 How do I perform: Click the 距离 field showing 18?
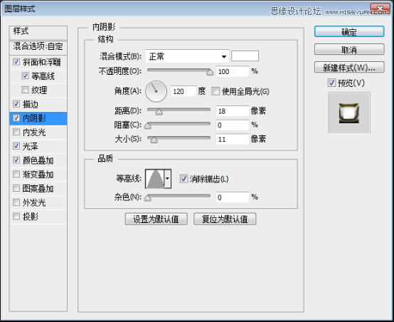(233, 111)
